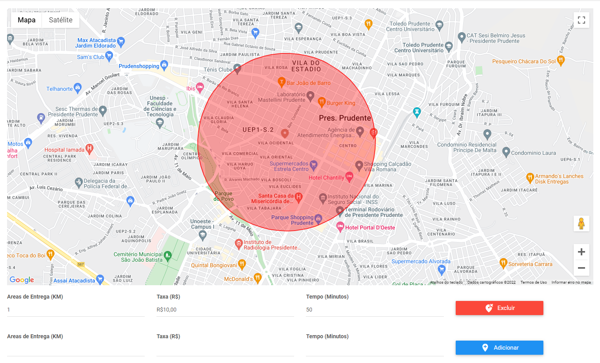The width and height of the screenshot is (600, 363).
Task: Click the empty Areas de Entrega field
Action: click(76, 349)
